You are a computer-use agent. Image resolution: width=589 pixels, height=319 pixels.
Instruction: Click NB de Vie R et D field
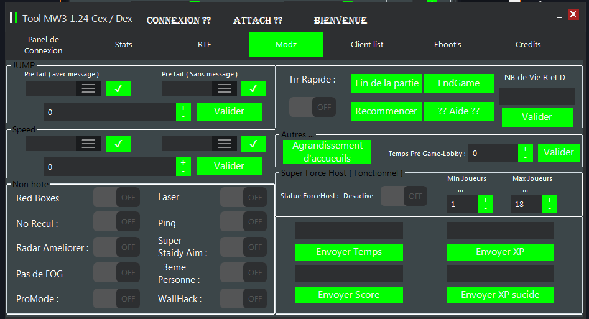pyautogui.click(x=537, y=96)
